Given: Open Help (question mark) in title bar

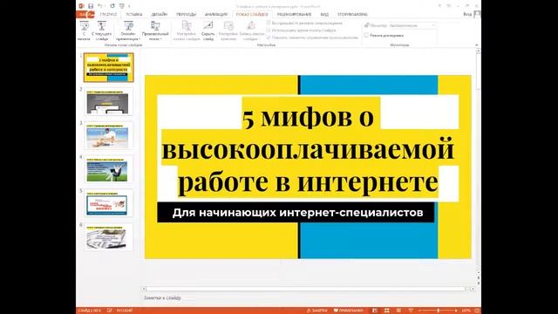Looking at the screenshot, I should [x=439, y=6].
